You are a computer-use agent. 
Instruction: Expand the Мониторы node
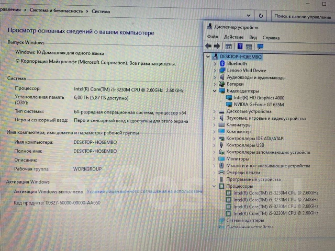coord(214,159)
